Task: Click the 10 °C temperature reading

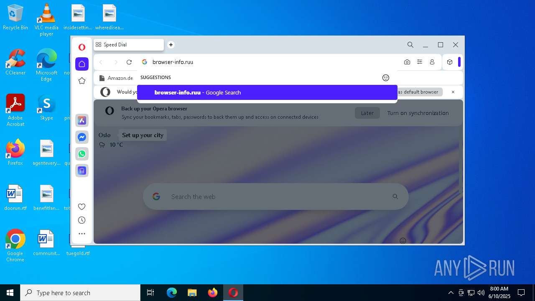Action: click(x=116, y=145)
